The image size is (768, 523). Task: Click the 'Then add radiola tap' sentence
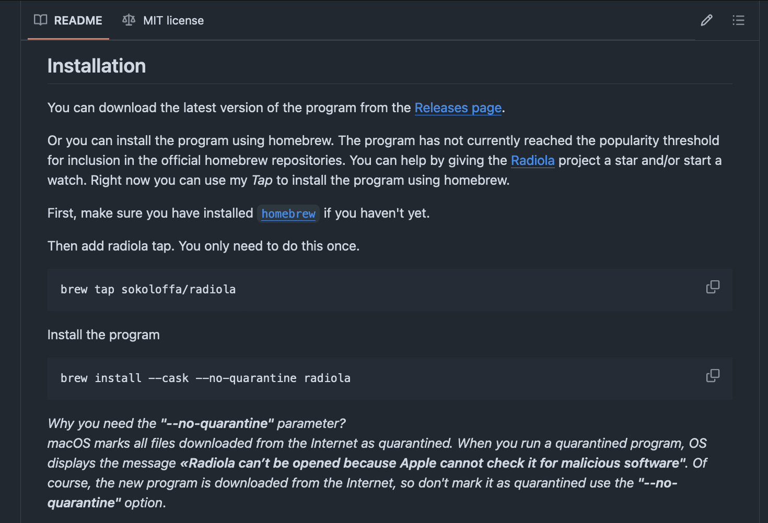(203, 246)
